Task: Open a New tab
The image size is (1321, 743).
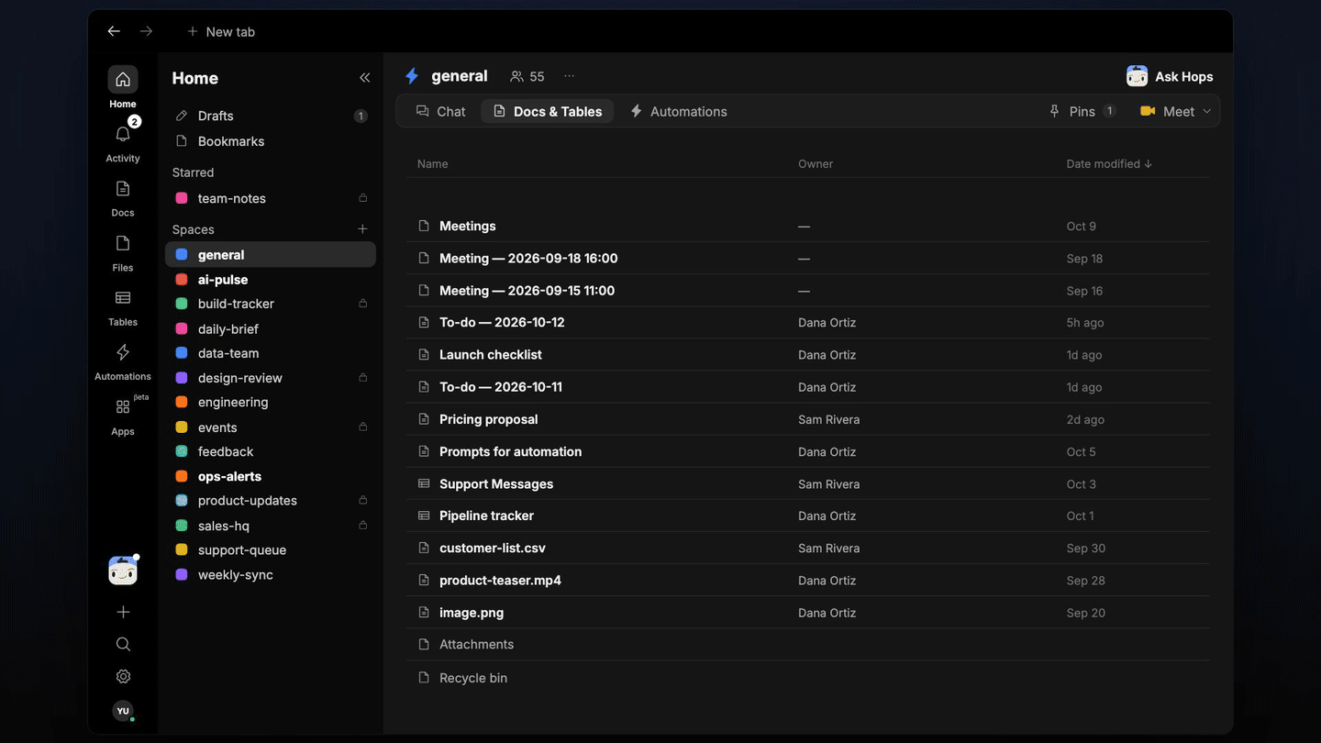Action: 221,31
